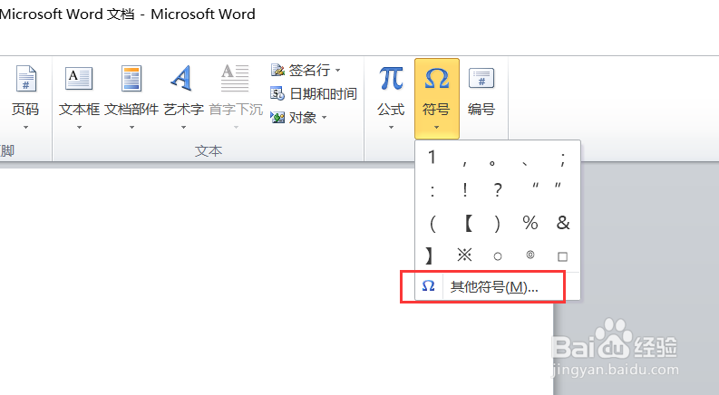
Task: Insert the comma symbol from grid
Action: tap(465, 162)
